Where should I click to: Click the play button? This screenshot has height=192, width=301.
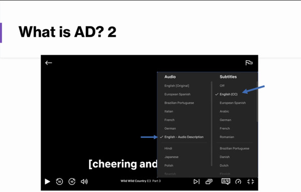coord(47,181)
